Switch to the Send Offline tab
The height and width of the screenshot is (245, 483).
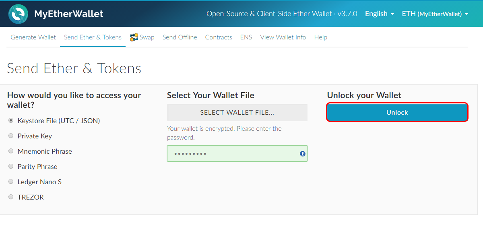point(180,37)
